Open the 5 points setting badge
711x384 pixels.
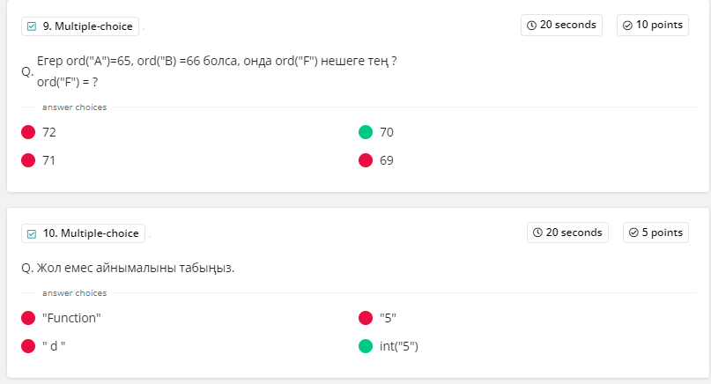[x=656, y=233]
